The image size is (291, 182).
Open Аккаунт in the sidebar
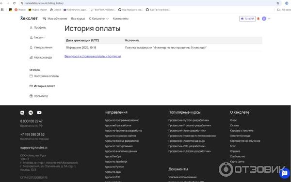coord(37,38)
